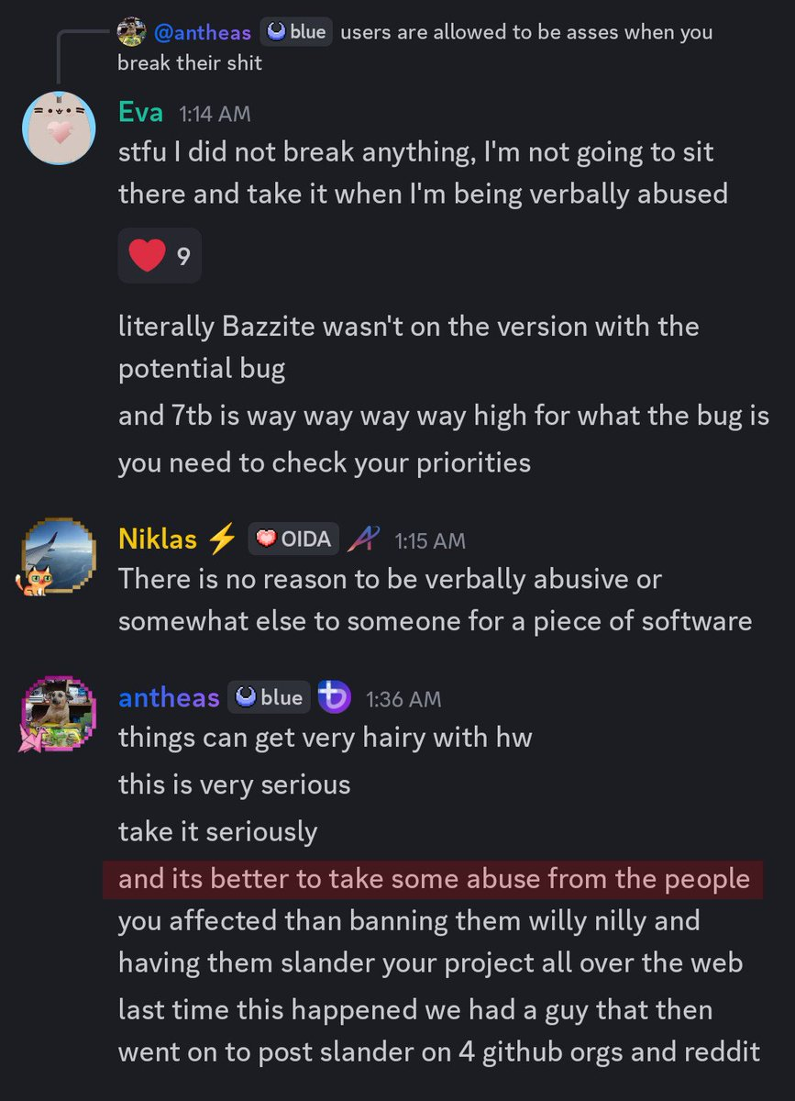Open Niklas ⚡ username profile
This screenshot has height=1101, width=795.
point(177,539)
